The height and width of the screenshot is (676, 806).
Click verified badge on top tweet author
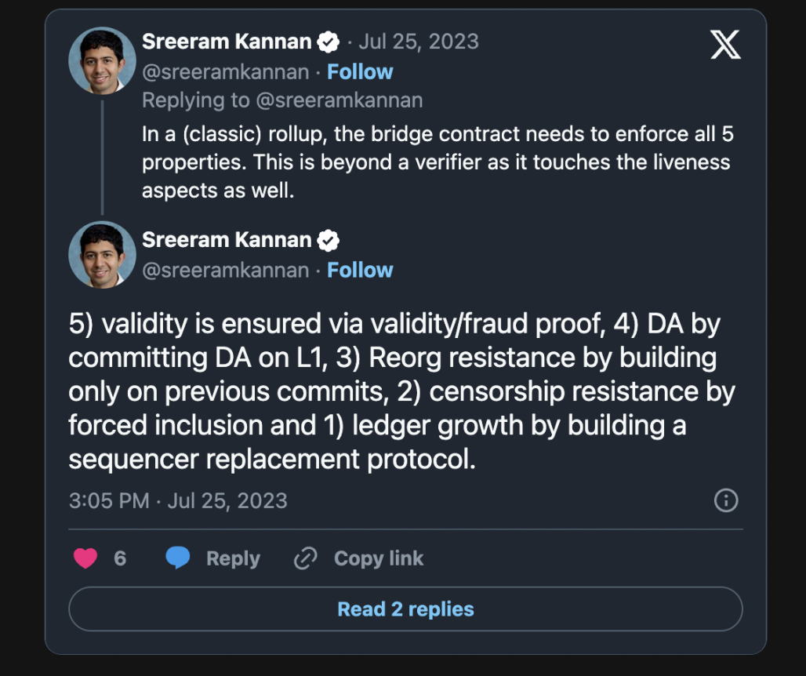[328, 42]
